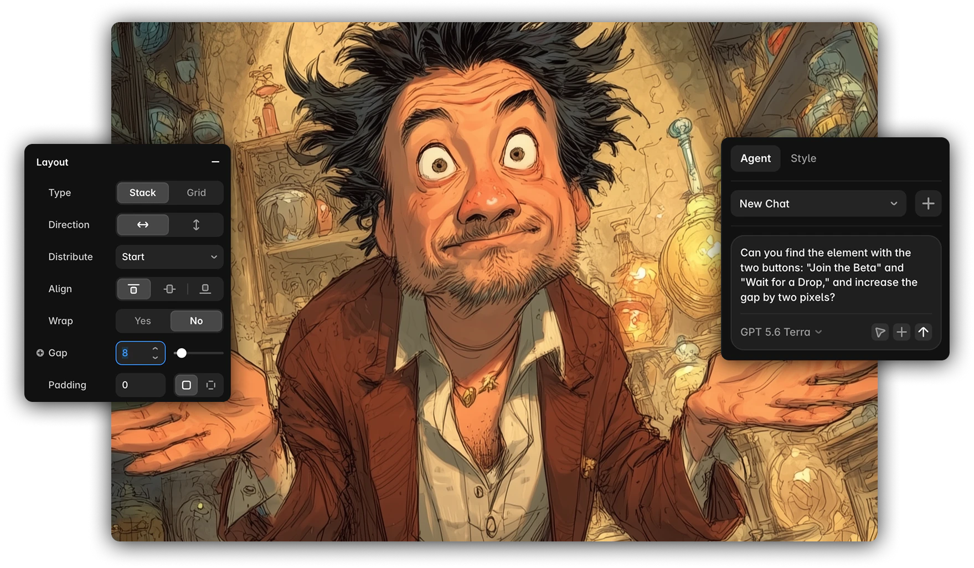974x568 pixels.
Task: Open the New Chat dropdown
Action: click(x=818, y=204)
